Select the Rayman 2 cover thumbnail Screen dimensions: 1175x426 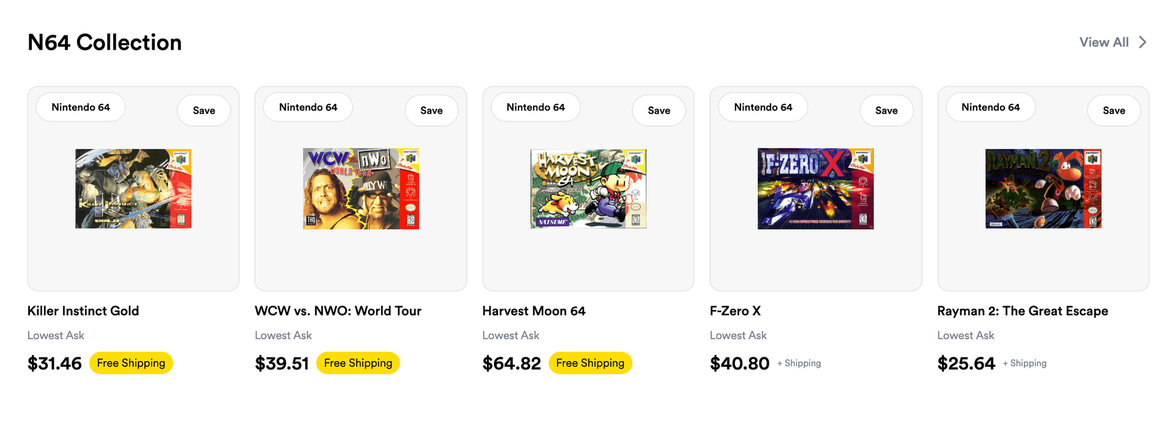[x=1043, y=189]
